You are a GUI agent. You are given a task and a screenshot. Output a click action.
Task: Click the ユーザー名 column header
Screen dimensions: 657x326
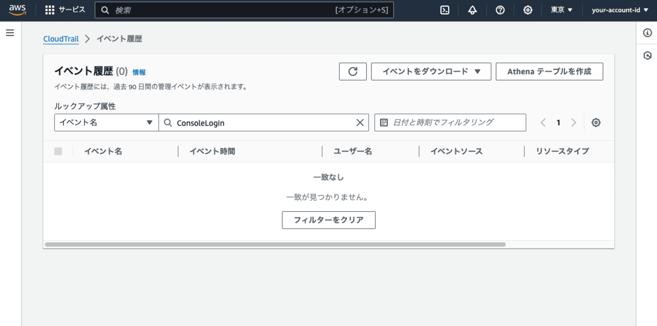353,151
